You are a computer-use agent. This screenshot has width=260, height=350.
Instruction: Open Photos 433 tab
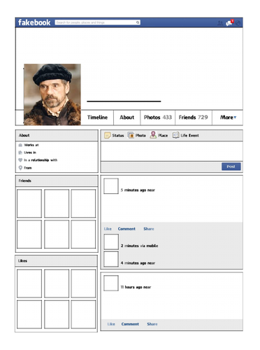(x=158, y=118)
